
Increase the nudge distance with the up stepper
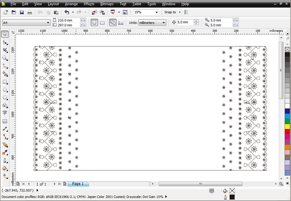pos(196,21)
